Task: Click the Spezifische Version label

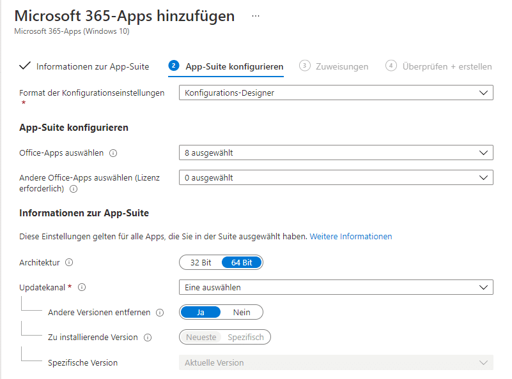Action: click(82, 362)
